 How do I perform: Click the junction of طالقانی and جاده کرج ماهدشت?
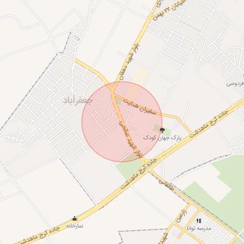tap(150, 170)
